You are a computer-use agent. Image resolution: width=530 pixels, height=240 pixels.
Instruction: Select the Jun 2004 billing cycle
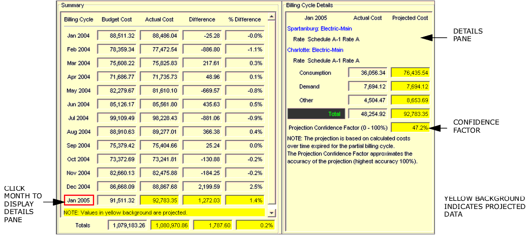click(79, 105)
